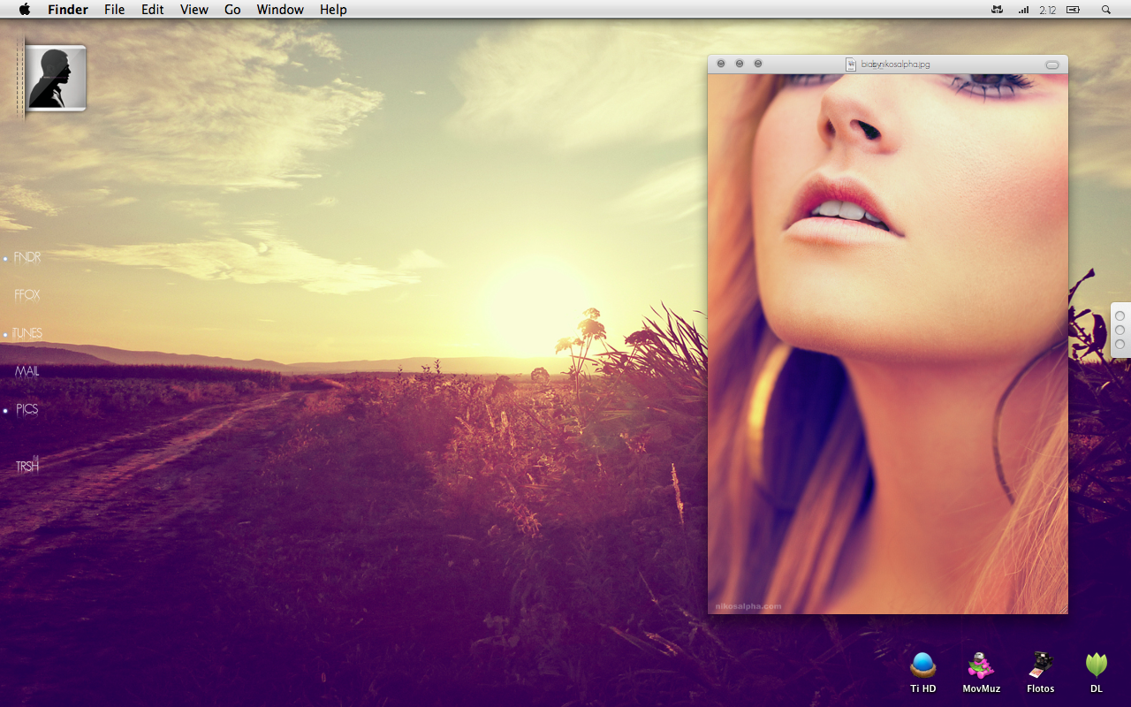The height and width of the screenshot is (707, 1131).
Task: Open the Flotos Polaroid camera desktop icon
Action: 1040,665
